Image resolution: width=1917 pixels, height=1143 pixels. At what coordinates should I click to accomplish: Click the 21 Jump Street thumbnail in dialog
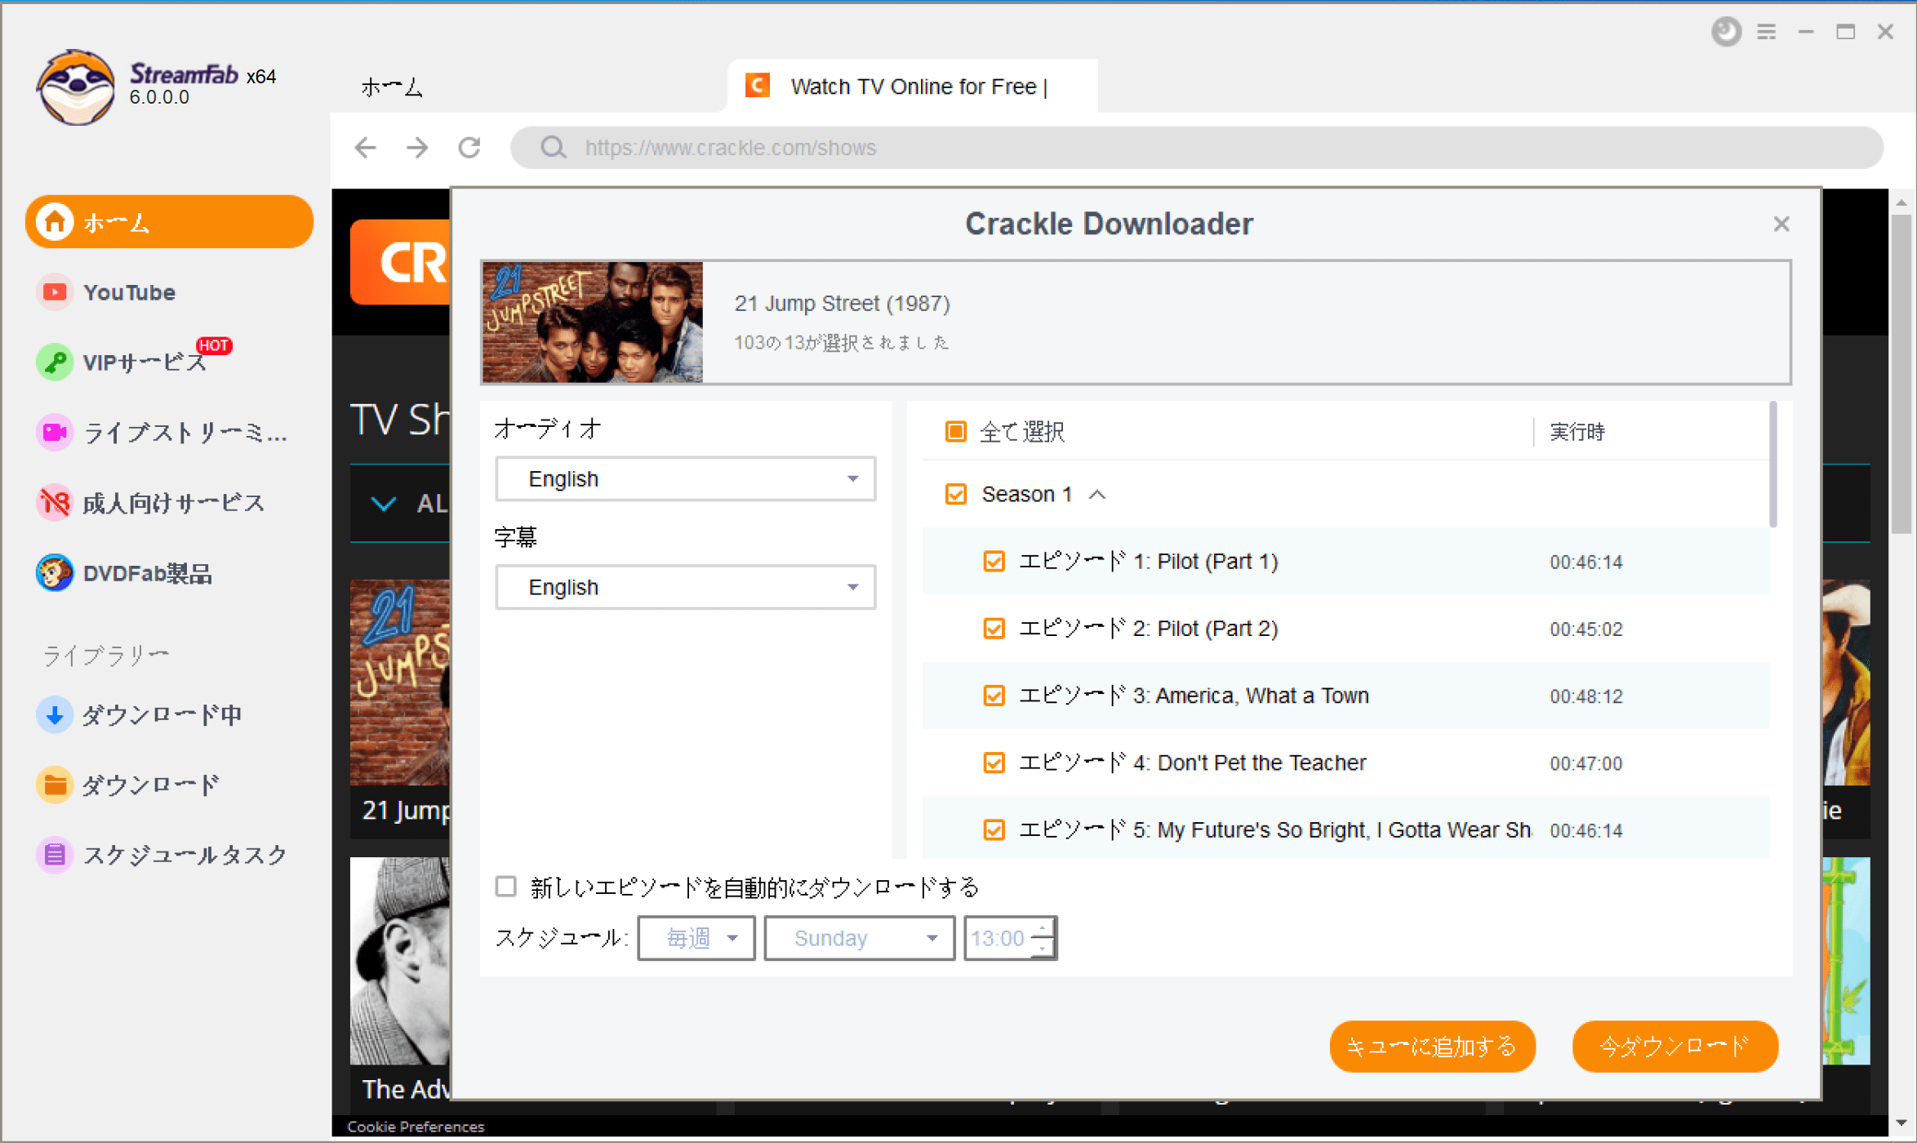[x=592, y=322]
